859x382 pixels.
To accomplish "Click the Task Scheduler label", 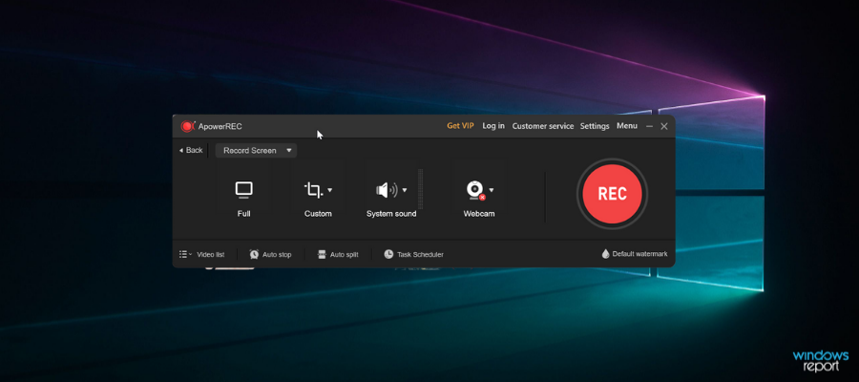I will [x=420, y=254].
